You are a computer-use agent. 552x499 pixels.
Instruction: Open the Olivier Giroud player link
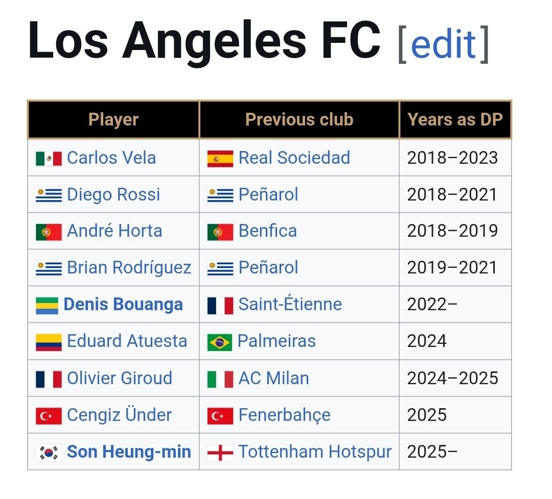[x=120, y=378]
